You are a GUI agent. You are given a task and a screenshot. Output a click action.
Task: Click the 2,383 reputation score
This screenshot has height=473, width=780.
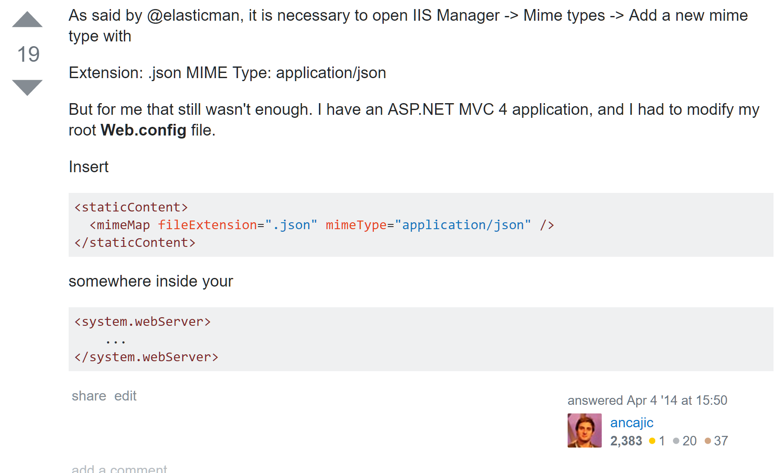tap(626, 441)
